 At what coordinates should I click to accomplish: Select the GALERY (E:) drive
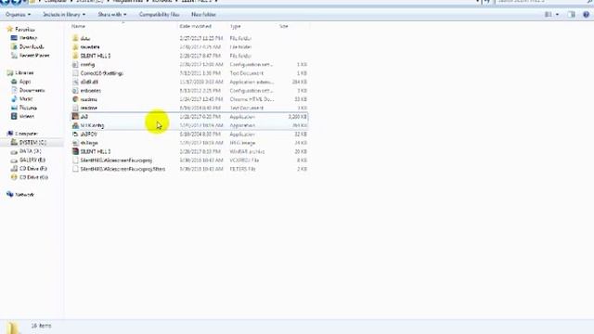click(x=32, y=160)
